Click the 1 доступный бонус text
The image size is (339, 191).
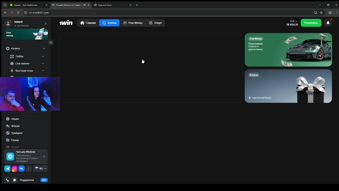tap(261, 98)
